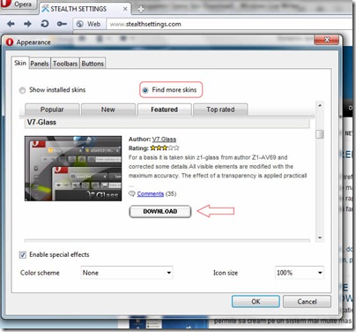The width and height of the screenshot is (356, 332).
Task: Switch to the Panels tab
Action: point(40,64)
